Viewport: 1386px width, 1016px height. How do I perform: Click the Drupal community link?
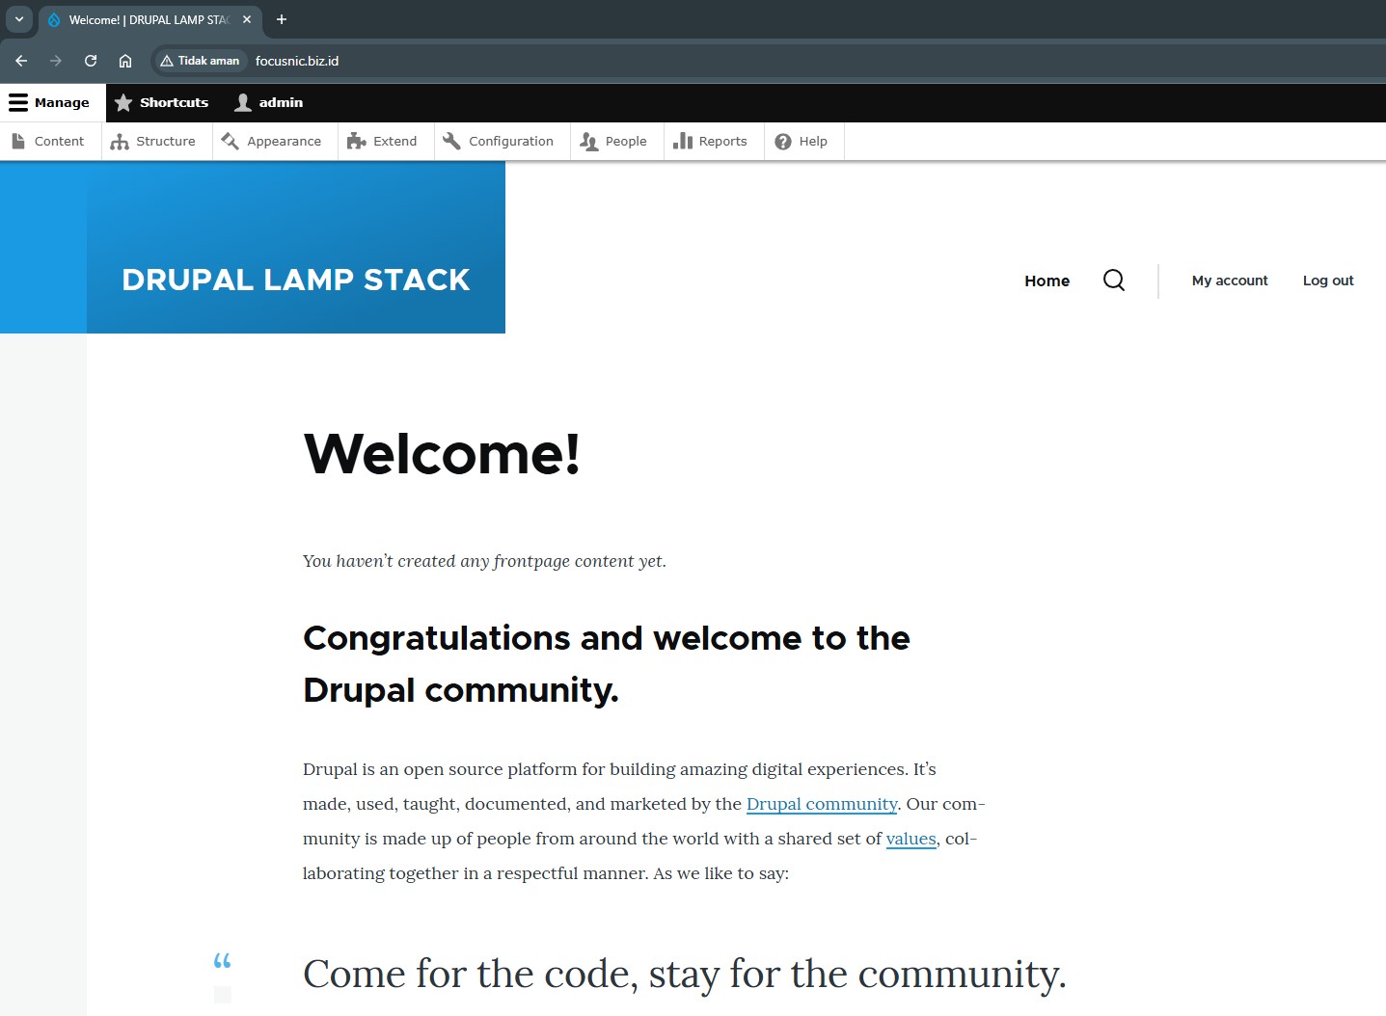822,804
